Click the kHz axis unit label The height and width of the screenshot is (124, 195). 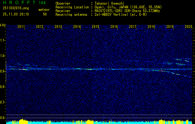coord(3,25)
